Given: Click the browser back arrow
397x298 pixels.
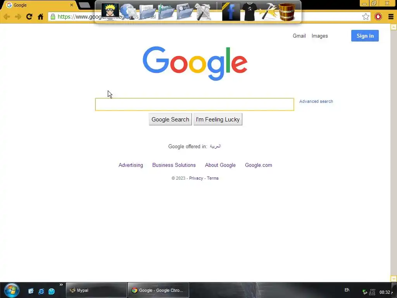Looking at the screenshot, I should [x=7, y=17].
